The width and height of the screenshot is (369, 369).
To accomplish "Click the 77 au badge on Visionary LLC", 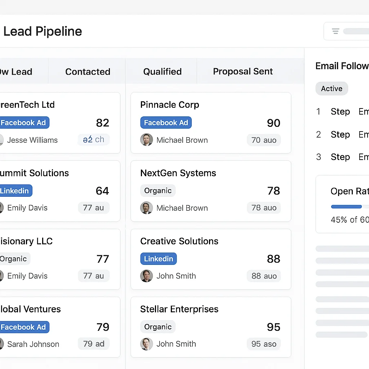I will (94, 276).
